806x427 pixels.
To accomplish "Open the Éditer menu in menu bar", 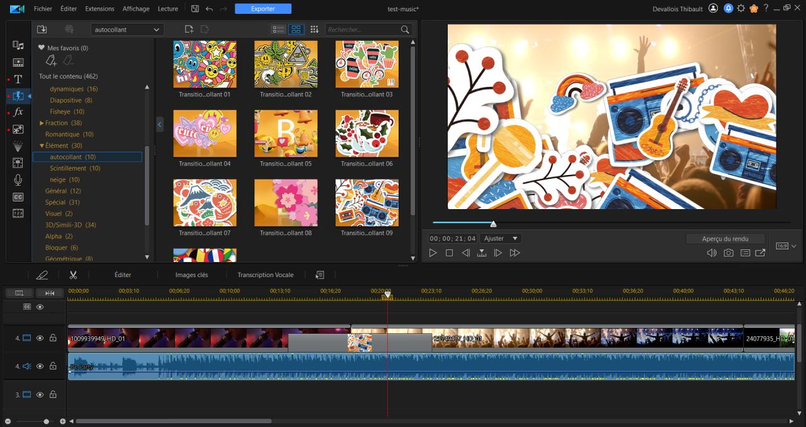I will 69,9.
